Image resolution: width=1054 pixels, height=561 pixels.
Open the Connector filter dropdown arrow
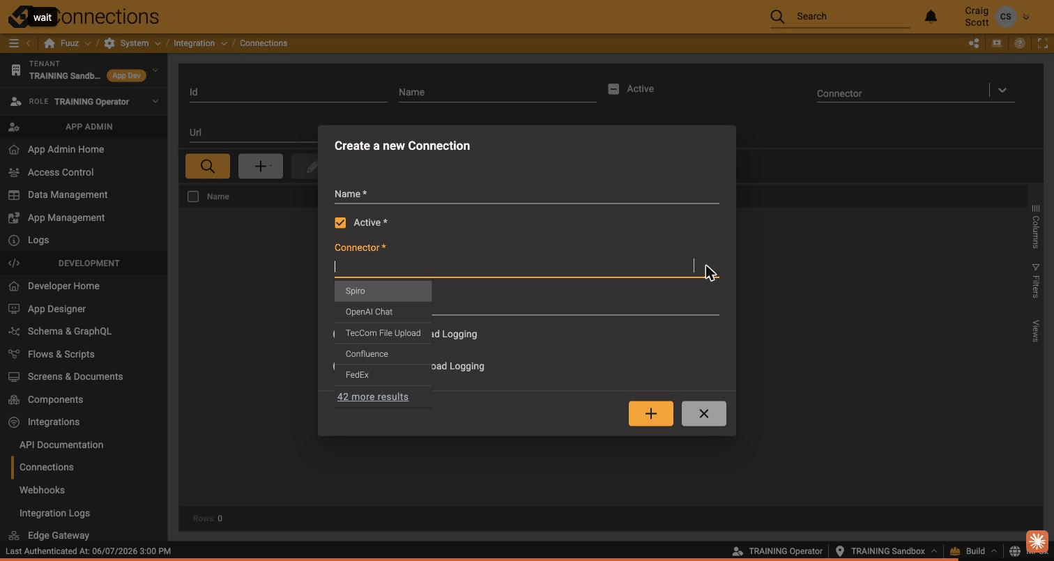click(x=1002, y=90)
